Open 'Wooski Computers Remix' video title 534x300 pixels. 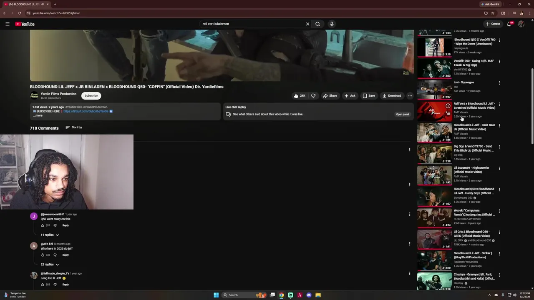click(x=474, y=212)
